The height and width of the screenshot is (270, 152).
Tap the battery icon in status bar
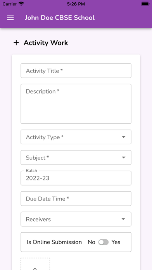[145, 4]
